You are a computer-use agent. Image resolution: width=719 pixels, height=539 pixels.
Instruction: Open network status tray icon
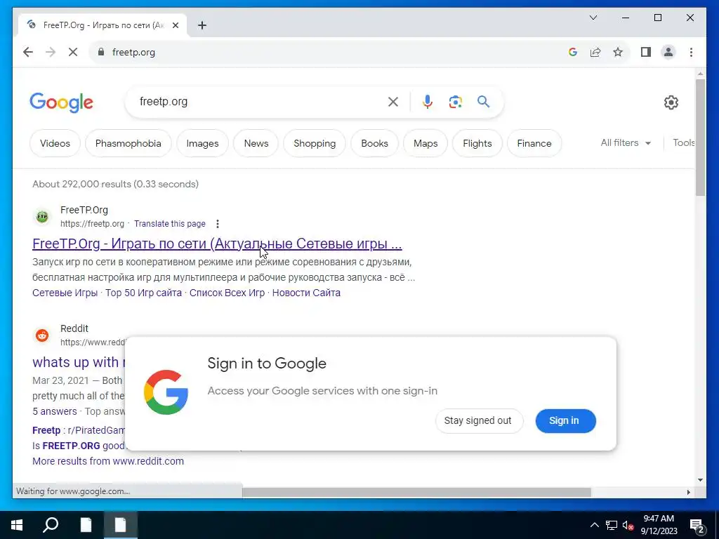click(x=612, y=525)
